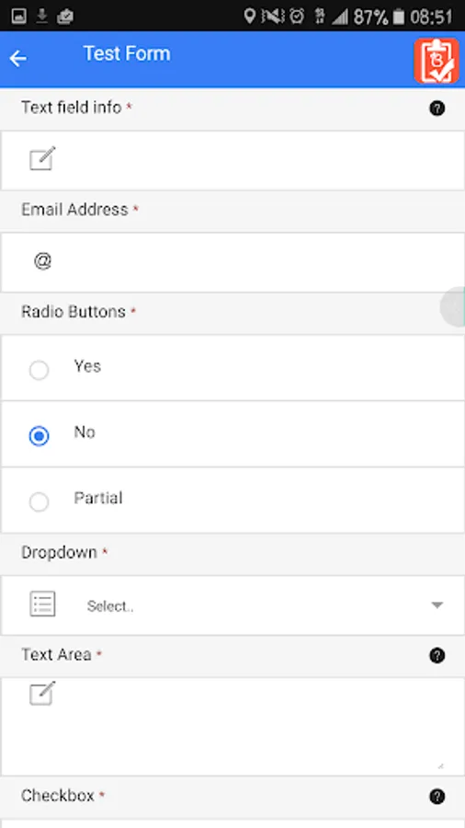This screenshot has width=465, height=828.
Task: Show help for Checkbox field
Action: click(x=437, y=797)
